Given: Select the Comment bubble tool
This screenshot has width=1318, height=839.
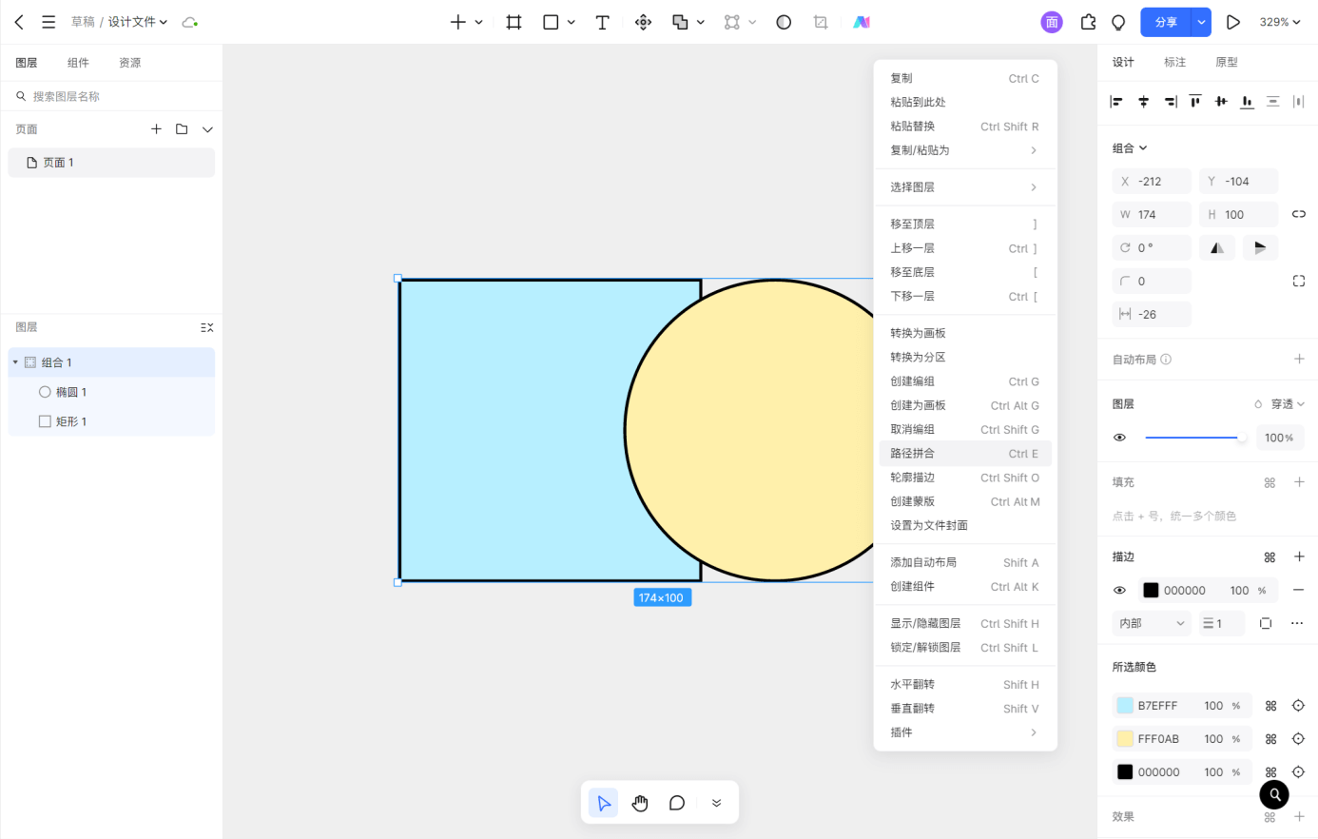Looking at the screenshot, I should point(677,803).
